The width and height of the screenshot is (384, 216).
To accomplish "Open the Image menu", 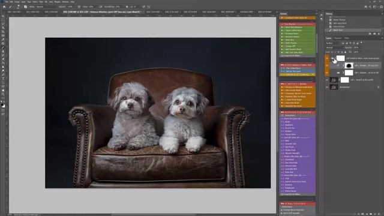I will coord(17,2).
